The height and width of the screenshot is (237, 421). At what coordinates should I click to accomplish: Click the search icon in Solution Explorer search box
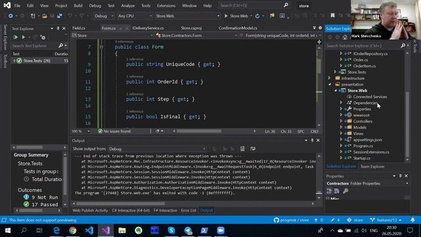403,45
